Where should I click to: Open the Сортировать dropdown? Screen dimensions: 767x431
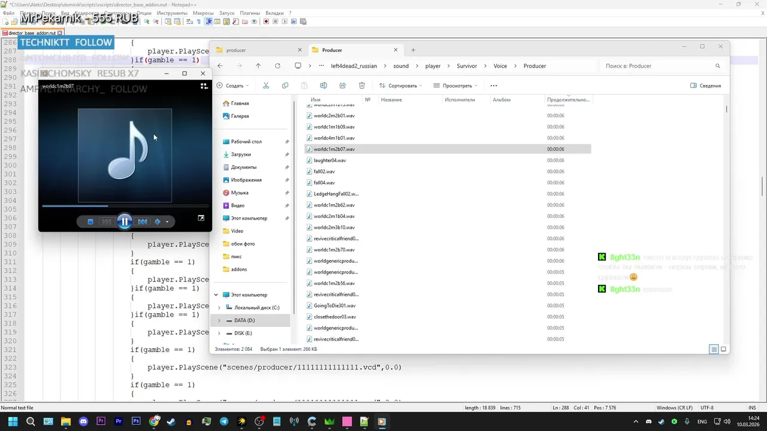click(399, 86)
